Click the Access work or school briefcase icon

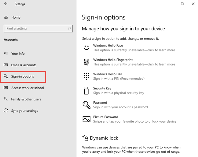point(6,87)
